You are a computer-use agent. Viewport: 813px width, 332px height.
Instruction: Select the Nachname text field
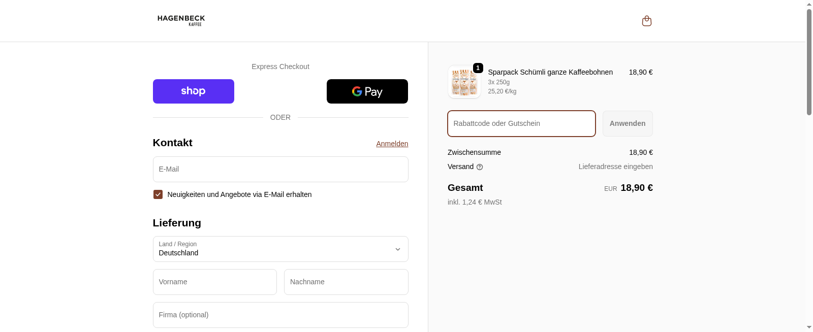pos(346,282)
